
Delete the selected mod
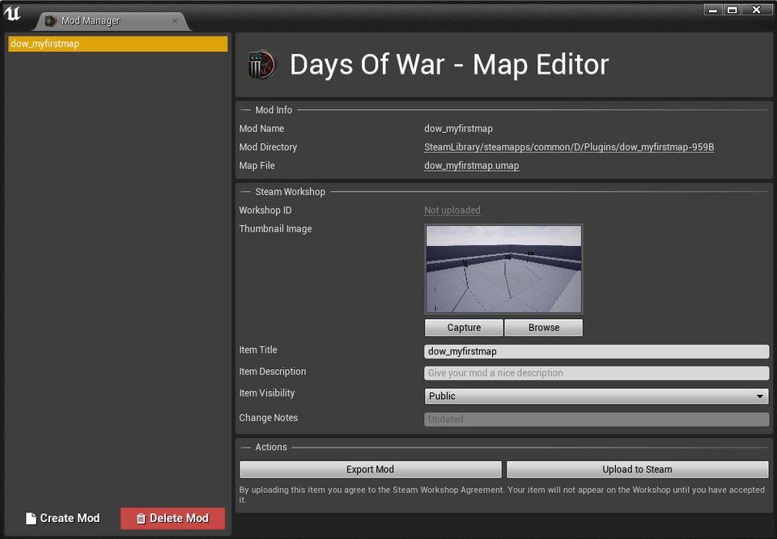click(x=172, y=518)
